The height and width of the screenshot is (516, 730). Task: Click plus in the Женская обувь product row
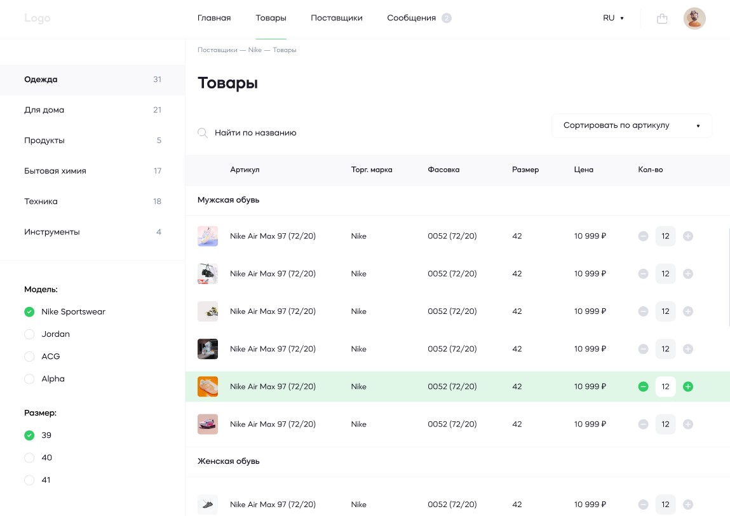[687, 505]
